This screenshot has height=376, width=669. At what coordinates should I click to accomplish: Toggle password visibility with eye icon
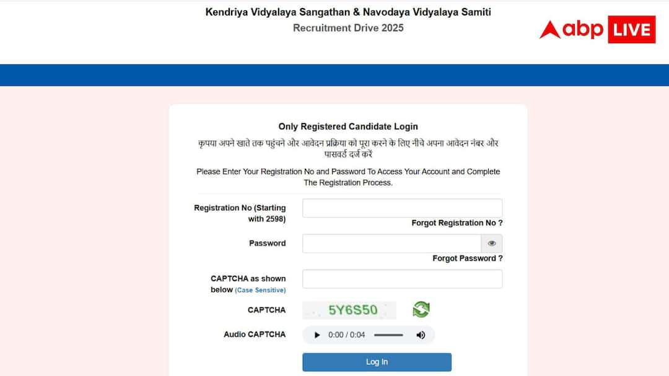491,244
